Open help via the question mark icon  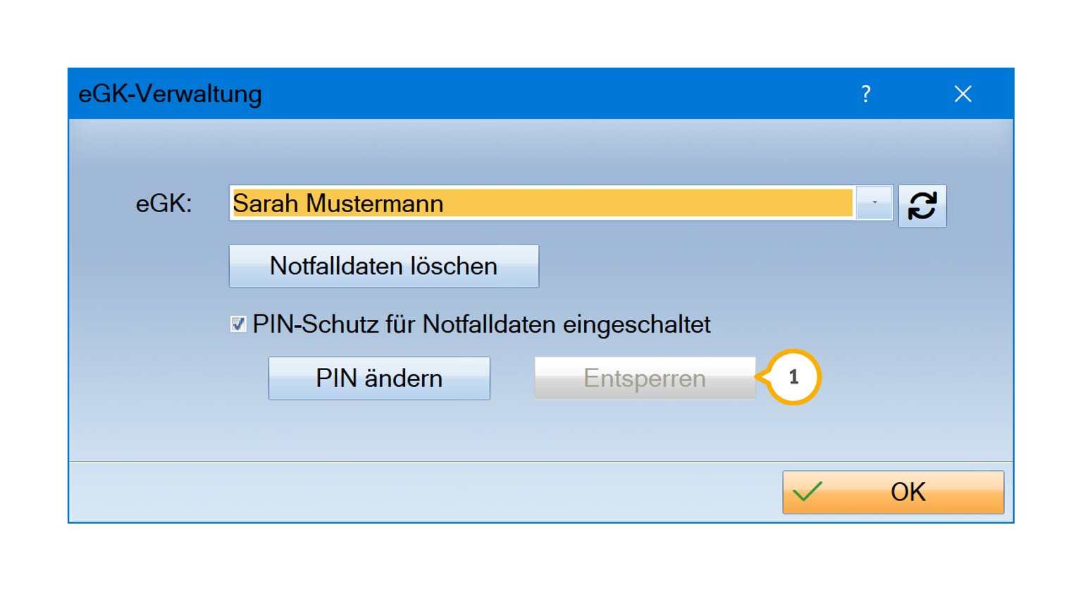866,94
